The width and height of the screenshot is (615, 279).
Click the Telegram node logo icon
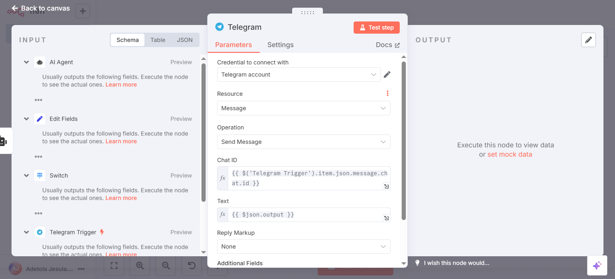tap(219, 27)
